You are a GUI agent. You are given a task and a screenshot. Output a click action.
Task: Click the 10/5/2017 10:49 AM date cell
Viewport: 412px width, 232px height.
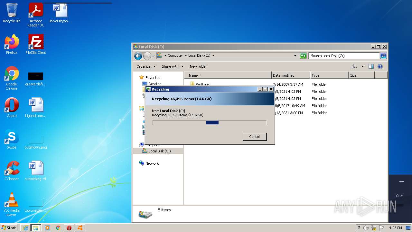point(290,106)
